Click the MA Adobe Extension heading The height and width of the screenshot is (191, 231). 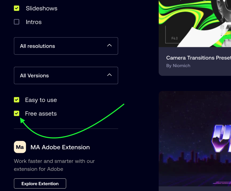coord(60,147)
